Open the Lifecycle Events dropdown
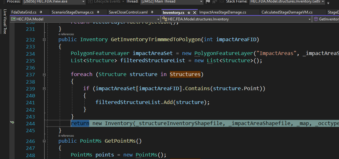Viewport: 339px width, 159px height. point(123,2)
